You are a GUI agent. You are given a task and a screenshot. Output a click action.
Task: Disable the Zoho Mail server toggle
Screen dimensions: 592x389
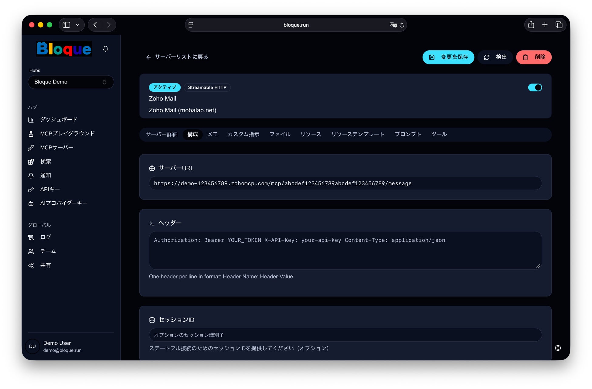coord(535,87)
